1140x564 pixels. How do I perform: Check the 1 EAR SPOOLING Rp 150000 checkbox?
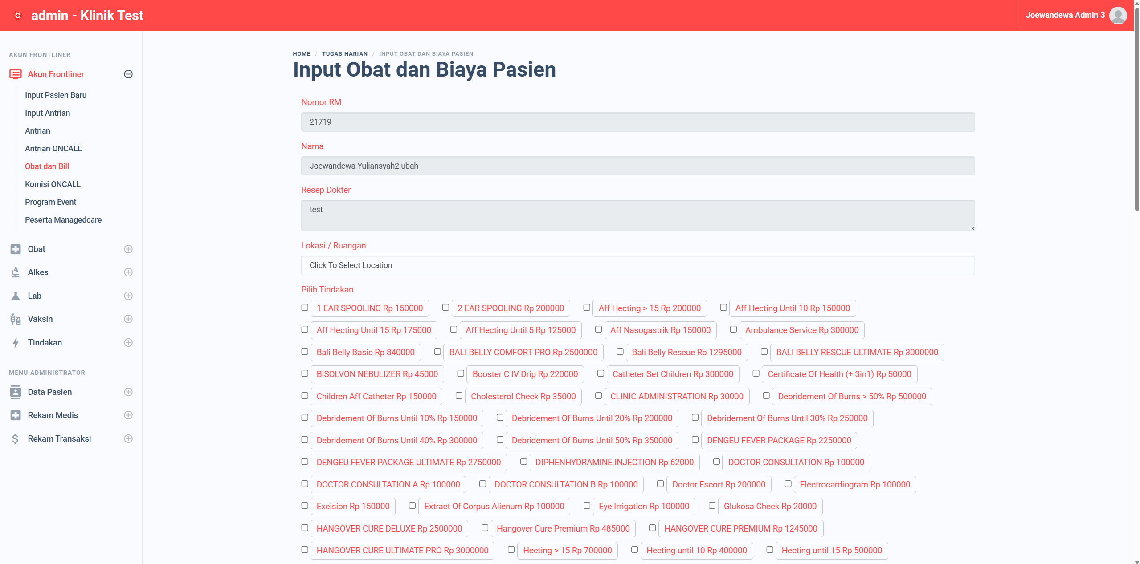click(305, 308)
